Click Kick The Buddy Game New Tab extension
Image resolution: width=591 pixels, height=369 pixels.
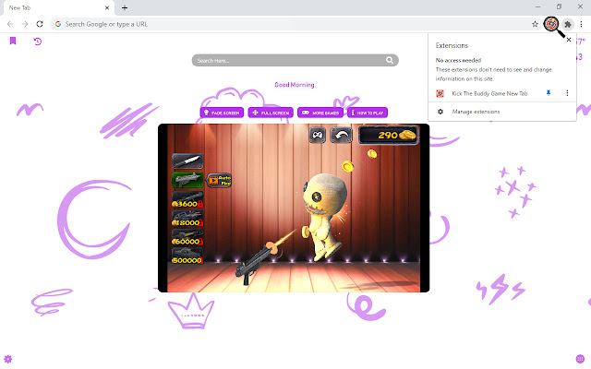(489, 93)
